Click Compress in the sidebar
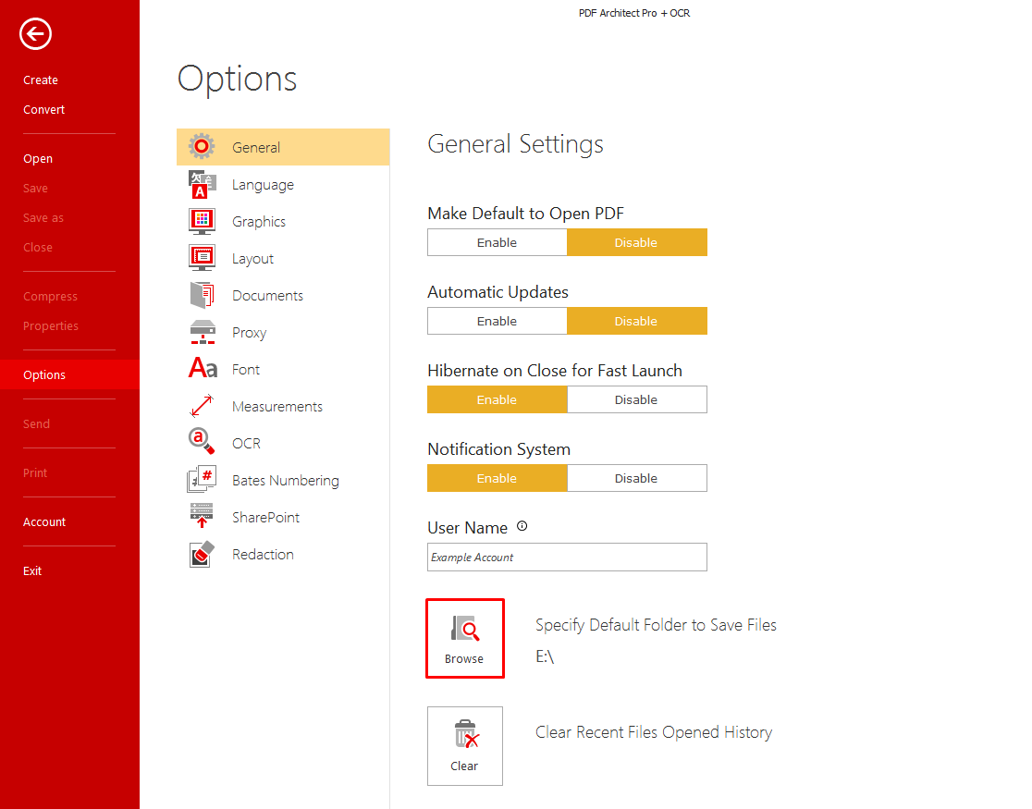Viewport: 1032px width, 809px height. point(50,296)
